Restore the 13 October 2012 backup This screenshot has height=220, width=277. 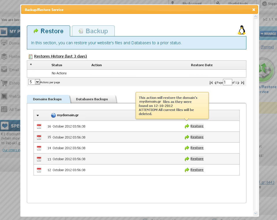pyautogui.click(x=197, y=159)
